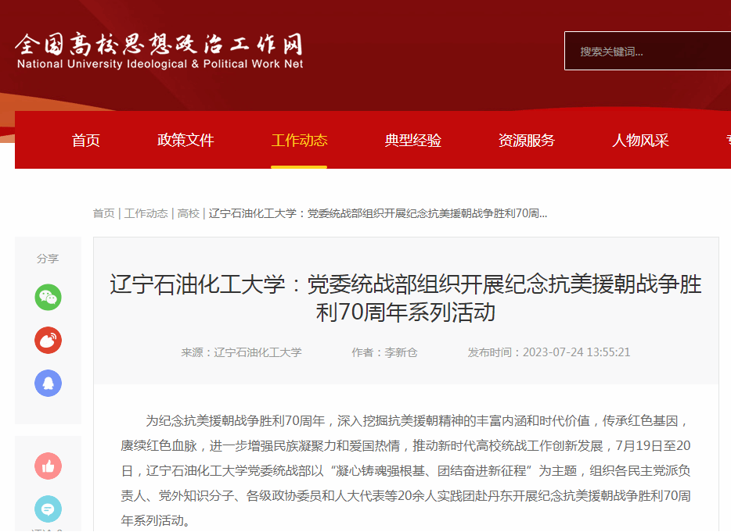Open the 人物风采 navigation item
This screenshot has height=532, width=731.
point(640,141)
